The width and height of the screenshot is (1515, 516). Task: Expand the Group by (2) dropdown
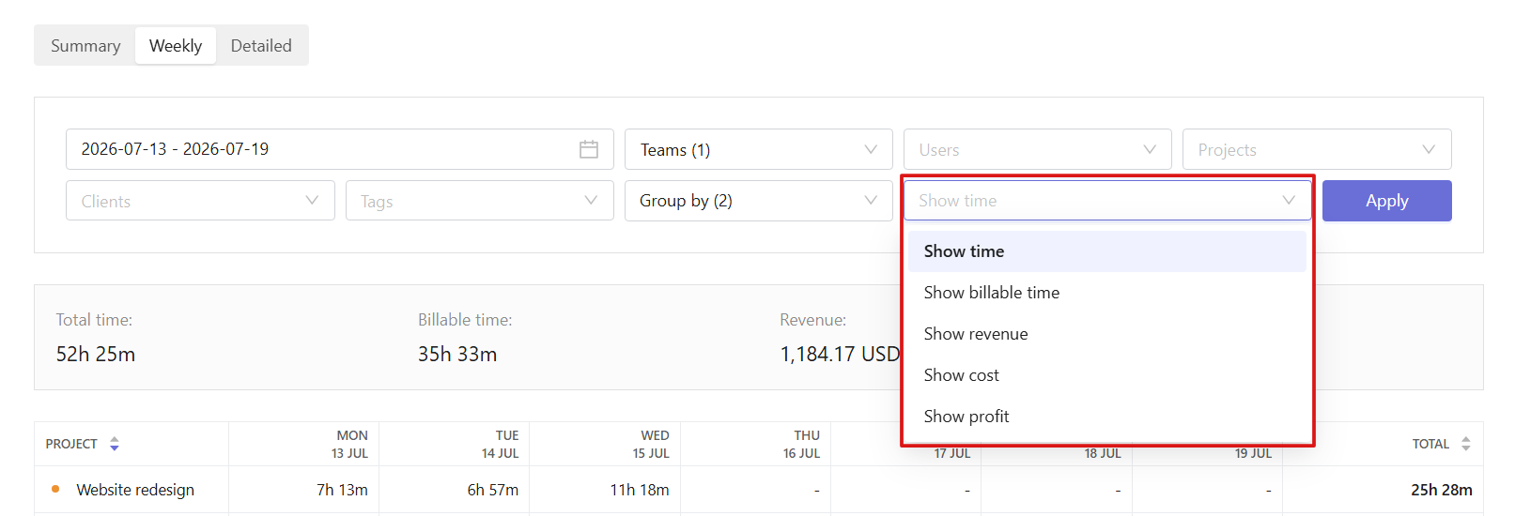pyautogui.click(x=758, y=201)
